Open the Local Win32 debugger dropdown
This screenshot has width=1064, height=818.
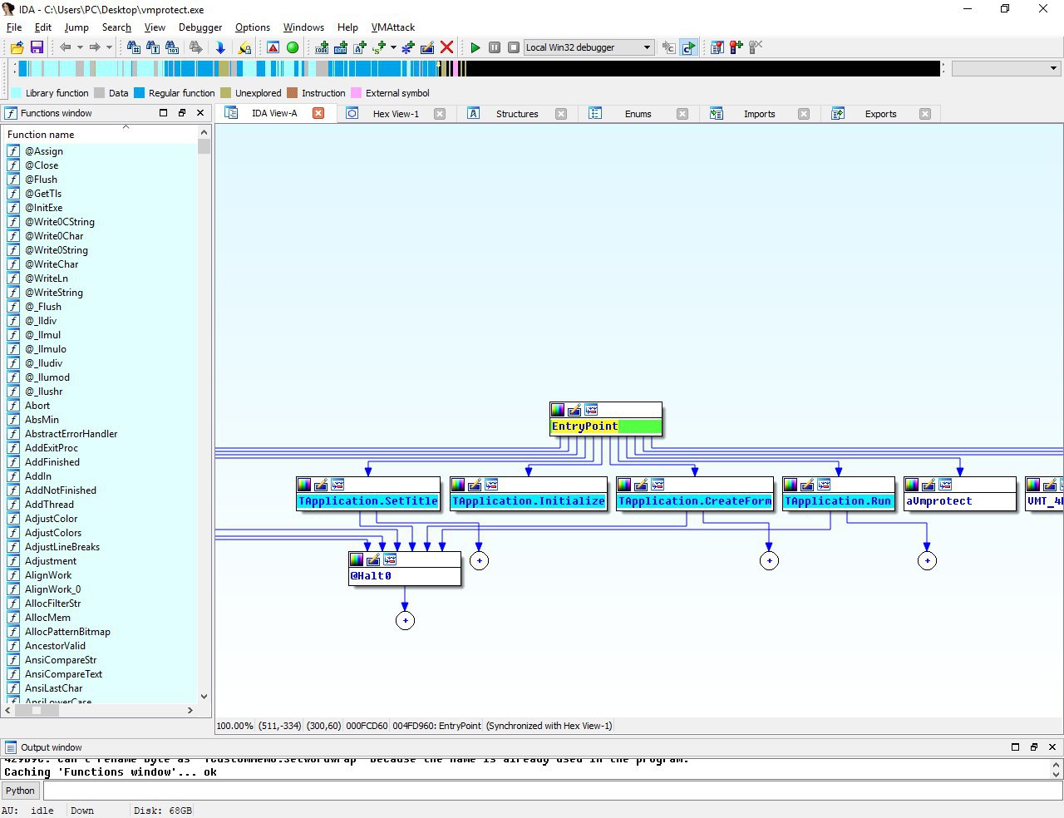(x=589, y=47)
